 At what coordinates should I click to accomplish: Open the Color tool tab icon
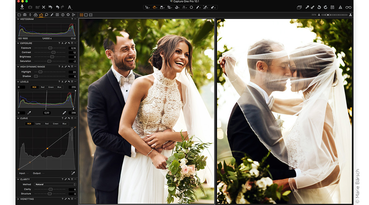tap(35, 14)
